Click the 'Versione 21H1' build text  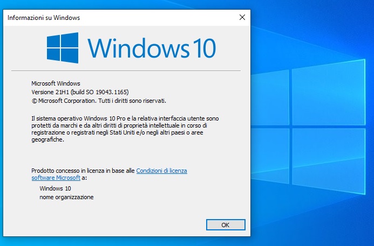pyautogui.click(x=80, y=92)
